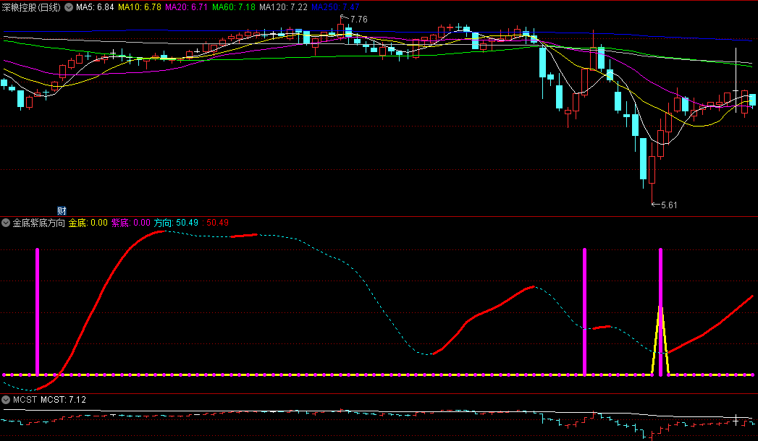Click the 财 financial marker icon
This screenshot has width=758, height=441.
tap(62, 211)
